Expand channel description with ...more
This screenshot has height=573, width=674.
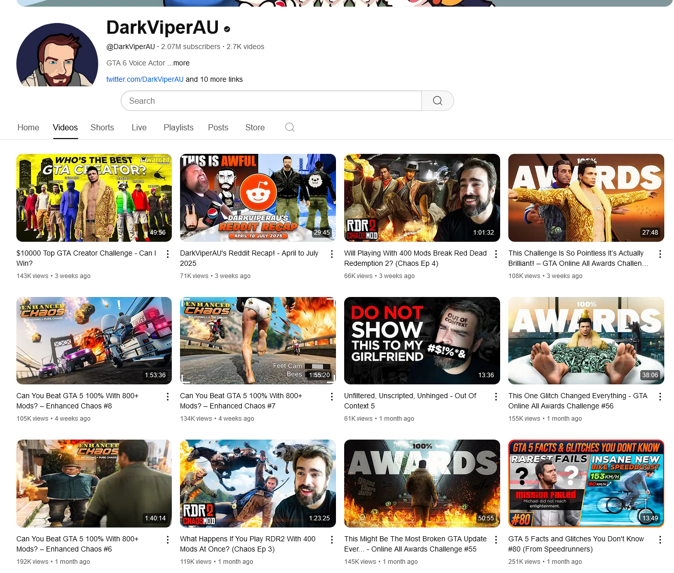(178, 63)
